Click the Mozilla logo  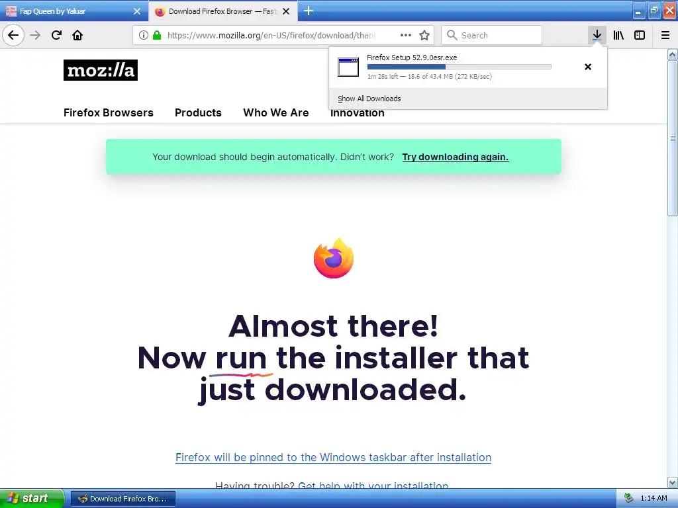click(x=101, y=70)
